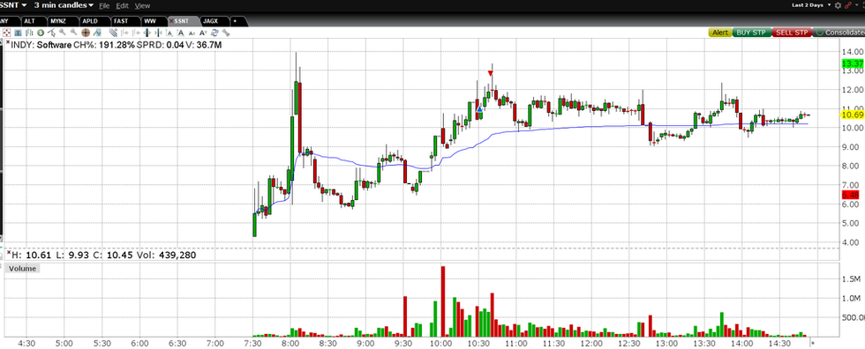Open chart settings gear icon
Viewport: 865px width, 349px height.
[838, 5]
